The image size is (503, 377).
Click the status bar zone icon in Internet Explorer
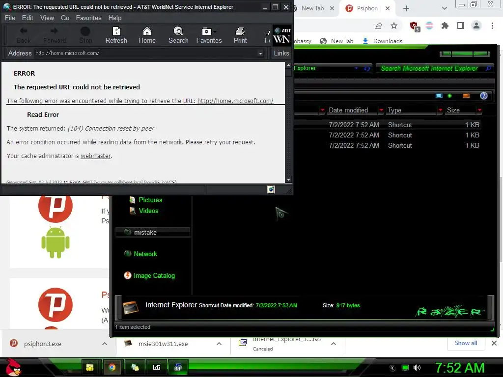click(x=271, y=189)
